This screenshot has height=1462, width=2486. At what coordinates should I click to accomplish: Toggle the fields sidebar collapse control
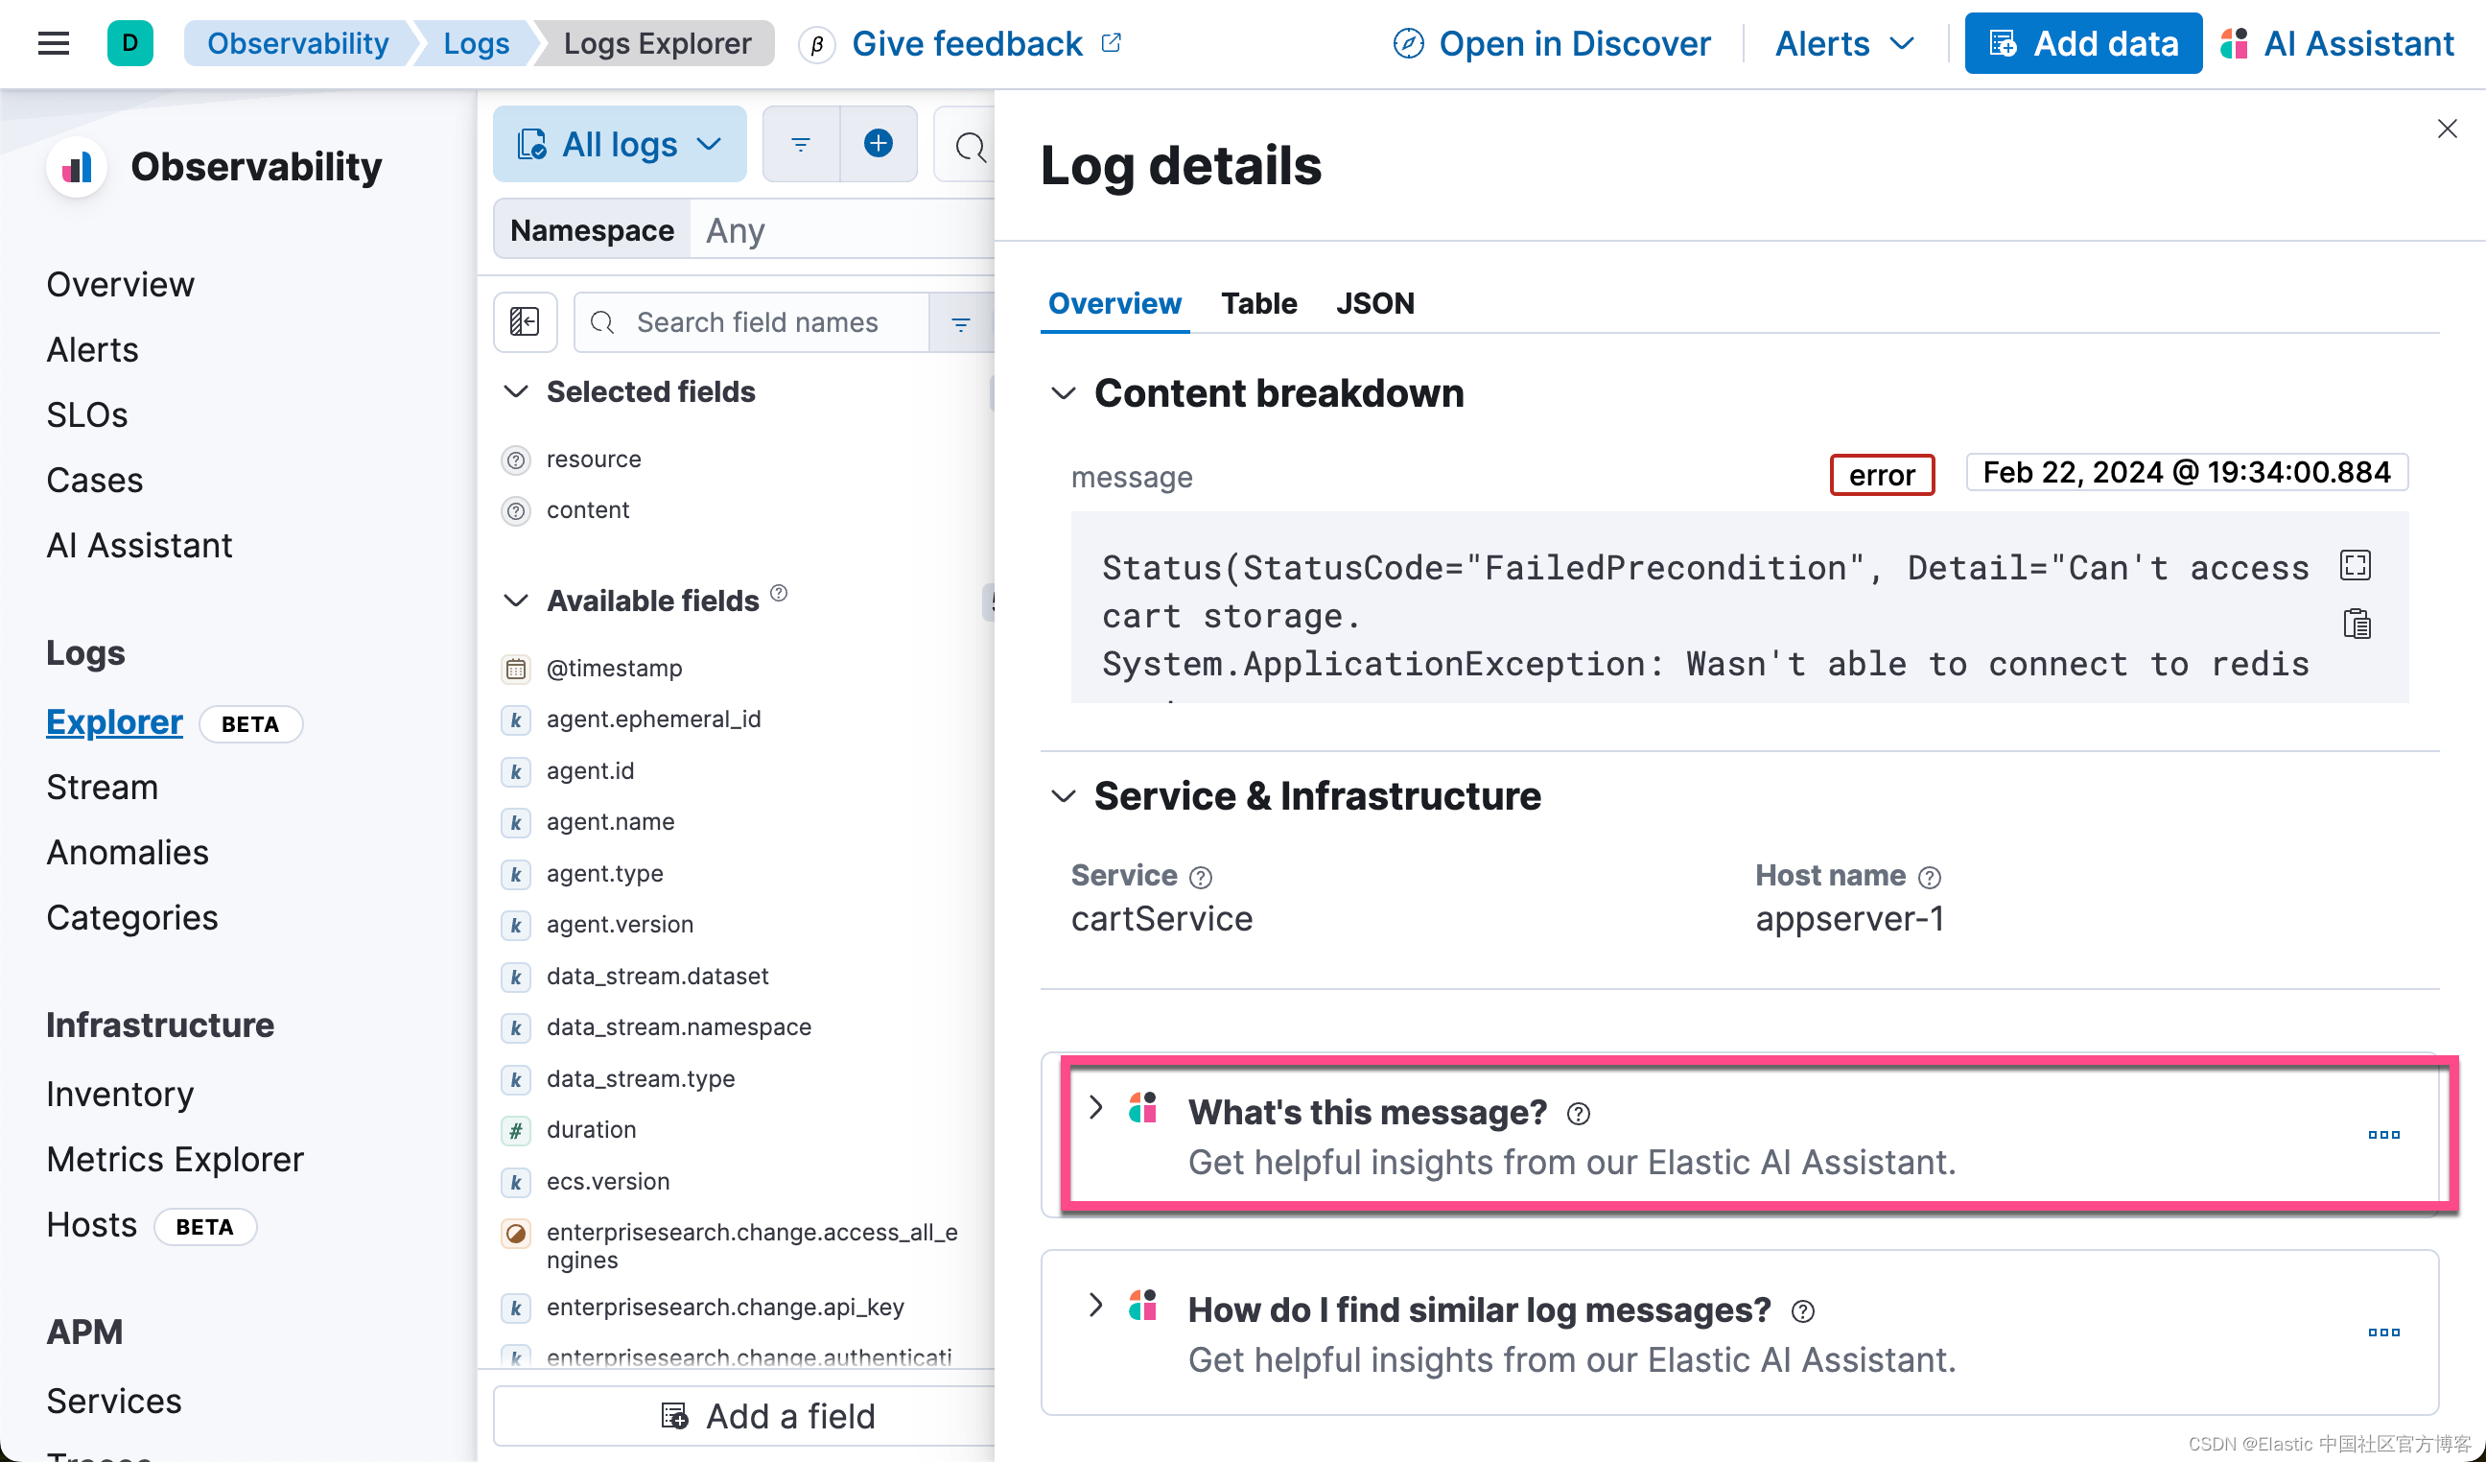(x=525, y=321)
